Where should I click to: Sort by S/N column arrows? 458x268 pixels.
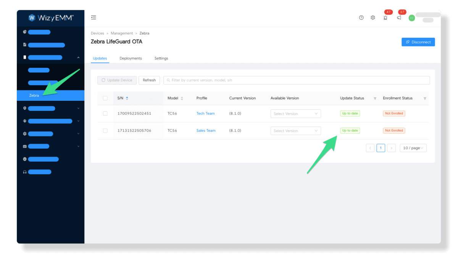tap(127, 98)
